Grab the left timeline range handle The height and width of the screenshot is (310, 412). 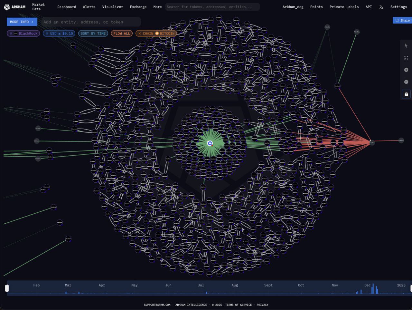(7, 288)
